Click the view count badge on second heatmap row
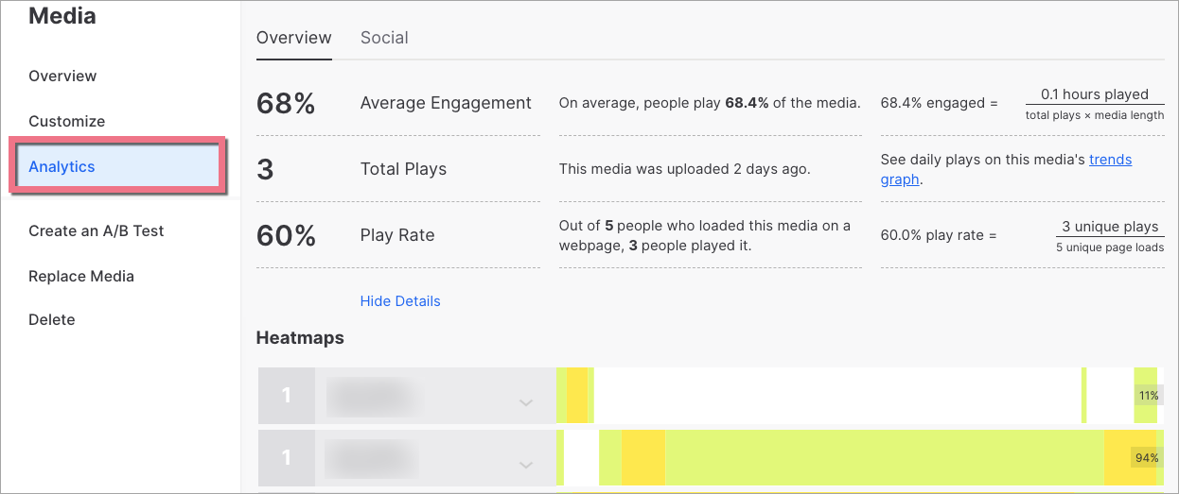This screenshot has height=494, width=1179. pyautogui.click(x=286, y=458)
